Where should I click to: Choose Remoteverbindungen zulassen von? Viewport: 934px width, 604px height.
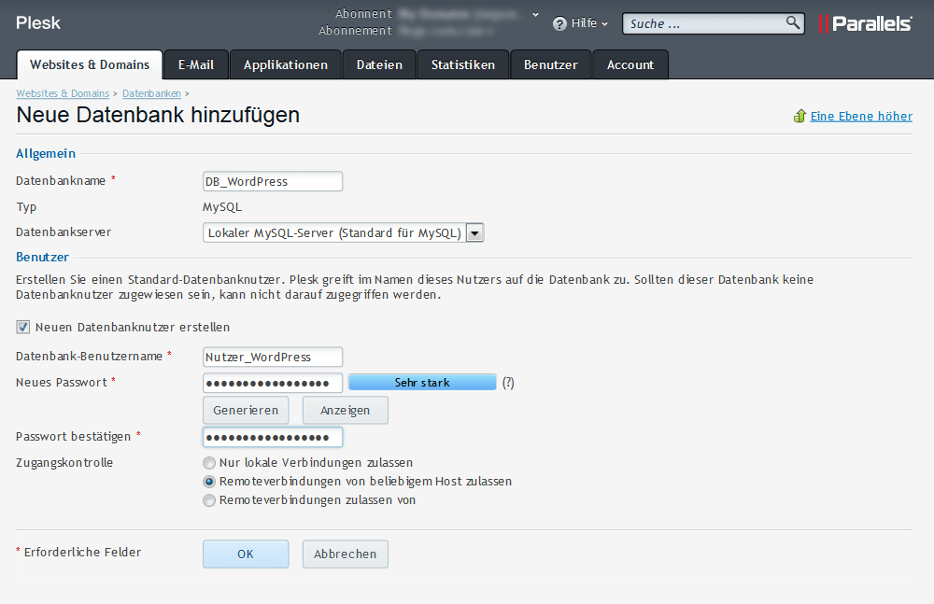pos(209,500)
